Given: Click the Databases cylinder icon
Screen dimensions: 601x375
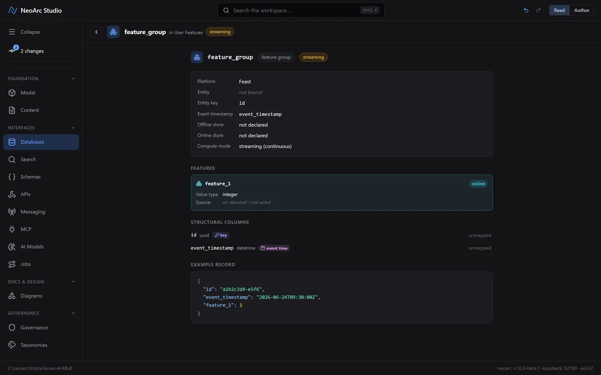Looking at the screenshot, I should click(x=12, y=142).
